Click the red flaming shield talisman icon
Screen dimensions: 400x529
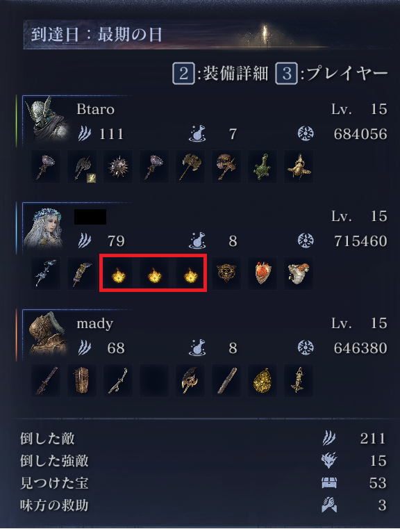pyautogui.click(x=262, y=274)
